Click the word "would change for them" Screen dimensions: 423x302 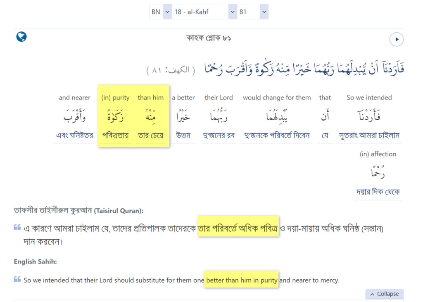(x=277, y=117)
